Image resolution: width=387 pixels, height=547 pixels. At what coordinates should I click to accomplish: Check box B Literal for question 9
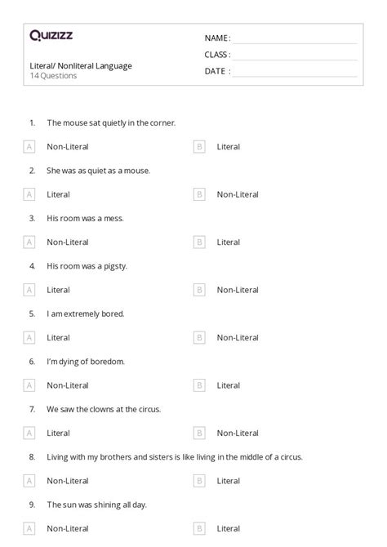(x=199, y=528)
